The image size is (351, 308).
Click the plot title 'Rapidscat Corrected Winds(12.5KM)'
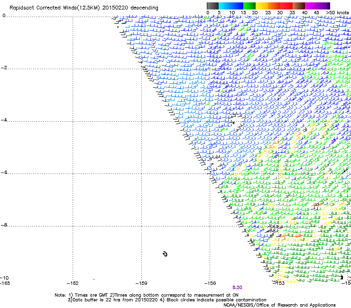[x=55, y=8]
